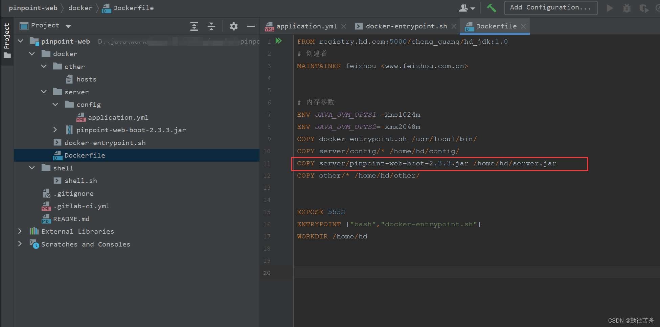Click the ENTRYPOINT line in editor
660x327 pixels.
(389, 224)
